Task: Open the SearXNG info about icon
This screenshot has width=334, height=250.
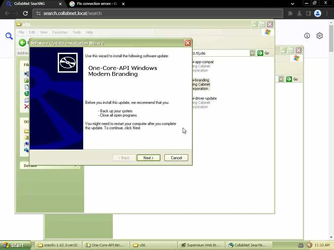Action: coord(307,36)
